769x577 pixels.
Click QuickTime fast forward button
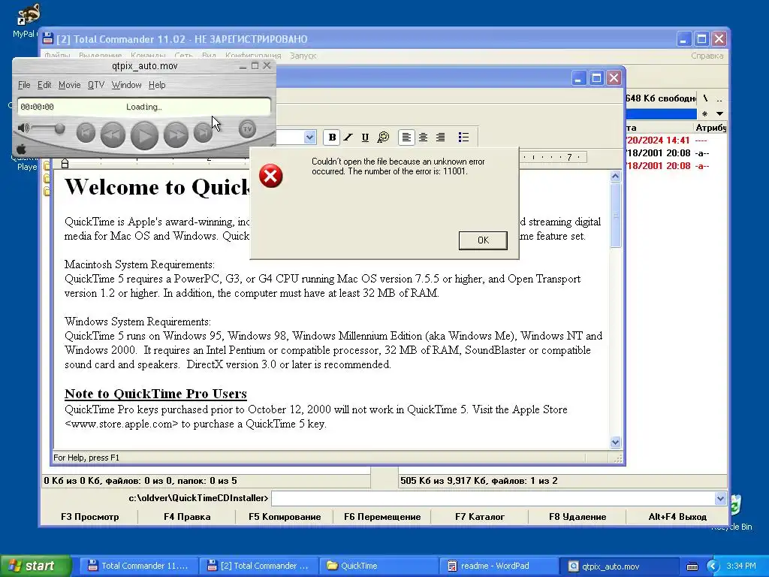[176, 134]
